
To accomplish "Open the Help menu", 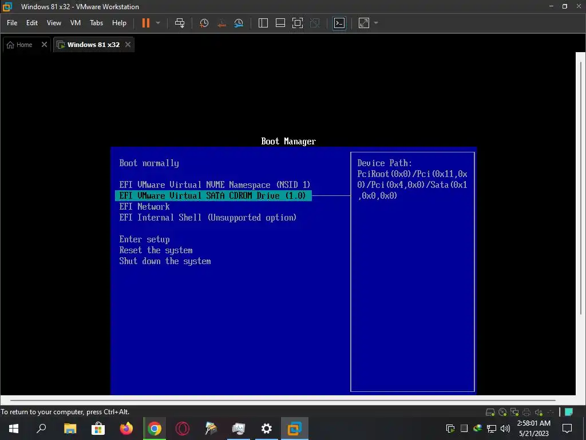I will 119,23.
